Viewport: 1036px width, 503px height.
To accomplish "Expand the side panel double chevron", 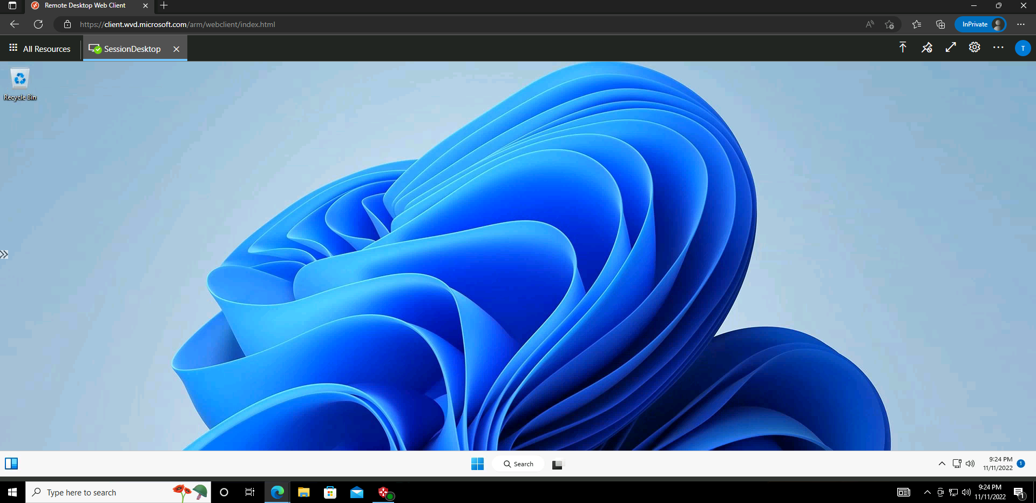I will tap(4, 254).
